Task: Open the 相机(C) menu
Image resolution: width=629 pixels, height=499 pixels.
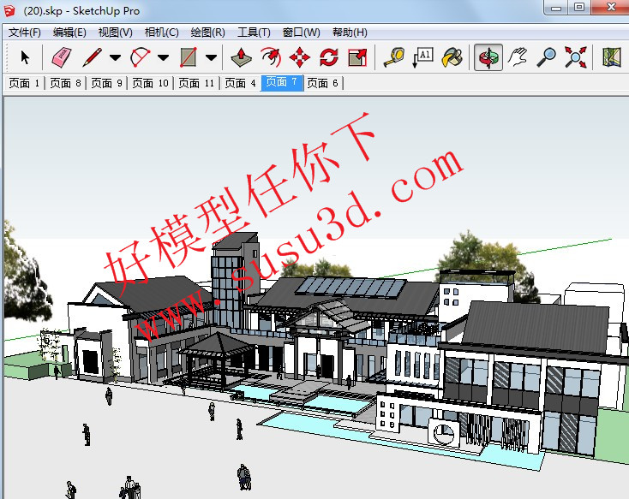Action: [x=161, y=33]
